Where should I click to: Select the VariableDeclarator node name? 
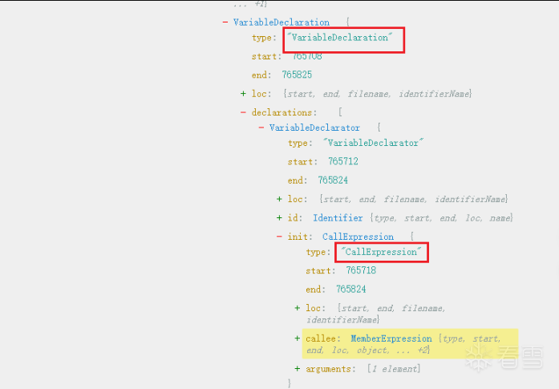314,128
